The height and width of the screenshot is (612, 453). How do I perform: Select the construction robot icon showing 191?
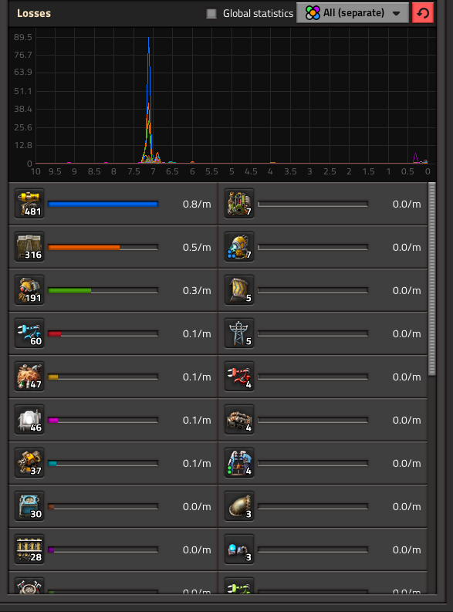coord(29,290)
